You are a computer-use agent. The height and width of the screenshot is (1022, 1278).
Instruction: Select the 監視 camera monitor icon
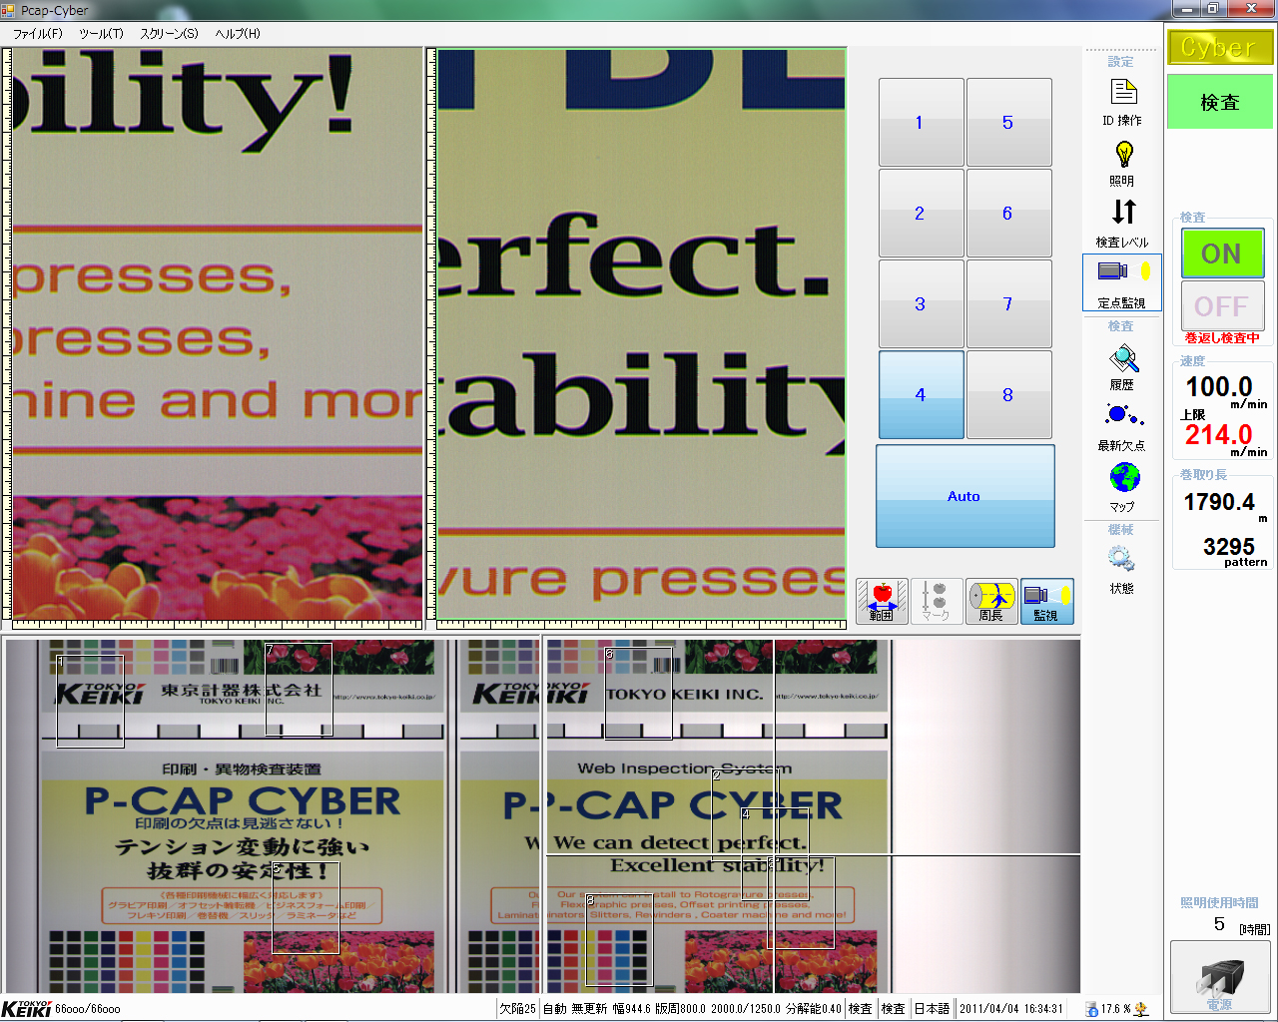1046,601
